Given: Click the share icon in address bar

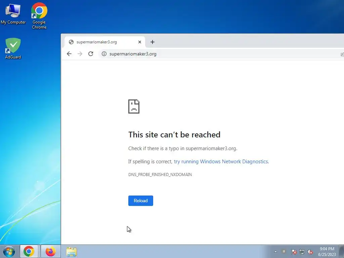Looking at the screenshot, I should 342,54.
